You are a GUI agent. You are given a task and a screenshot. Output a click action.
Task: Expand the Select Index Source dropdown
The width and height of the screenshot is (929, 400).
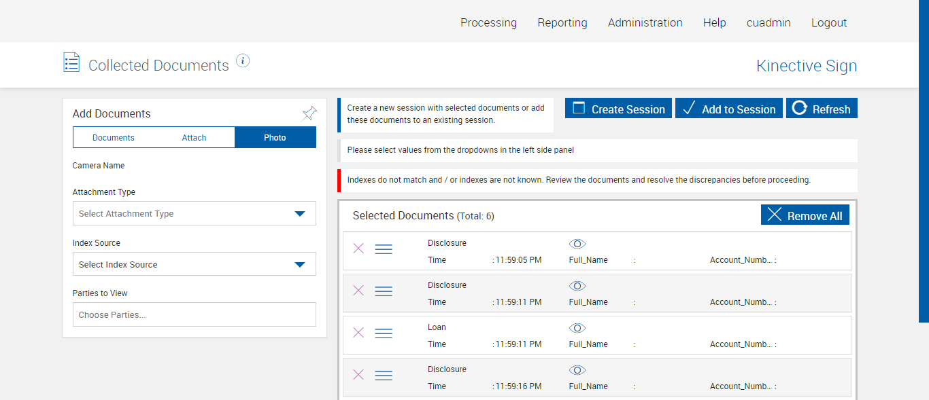(194, 264)
